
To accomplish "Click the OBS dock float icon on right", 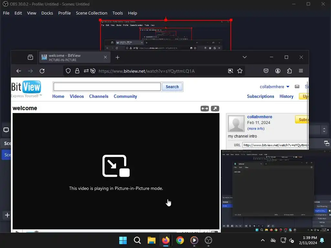I will tap(326, 143).
